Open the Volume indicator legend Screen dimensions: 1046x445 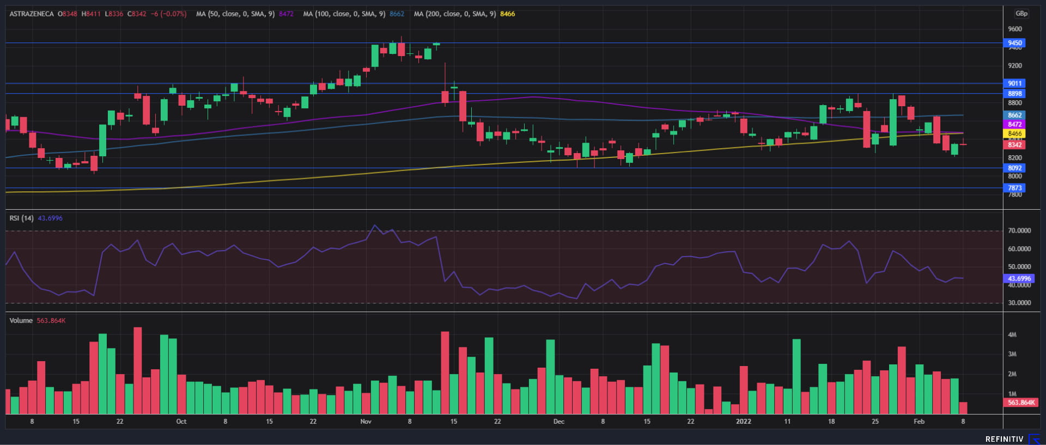(21, 321)
